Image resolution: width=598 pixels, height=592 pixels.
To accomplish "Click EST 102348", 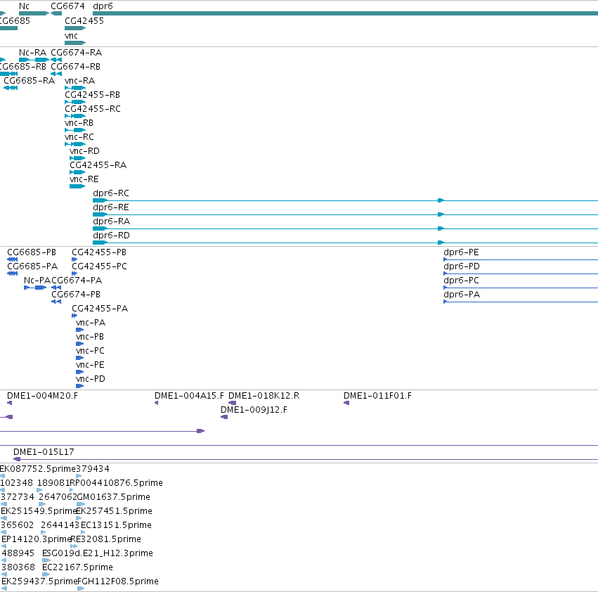I will (16, 483).
